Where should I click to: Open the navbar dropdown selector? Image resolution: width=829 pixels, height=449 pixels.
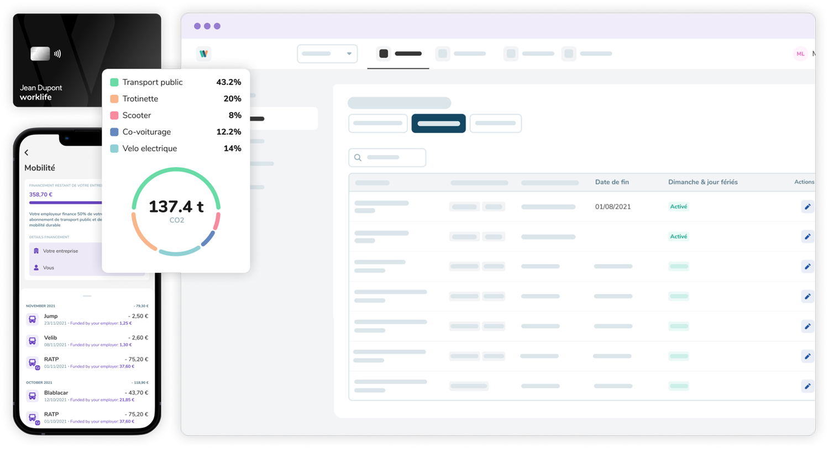(x=327, y=54)
